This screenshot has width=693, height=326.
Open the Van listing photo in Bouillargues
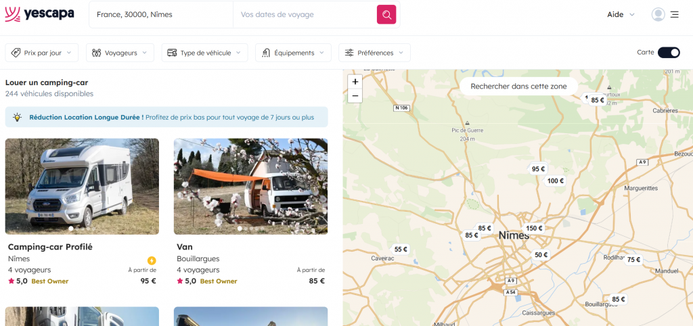(x=250, y=187)
